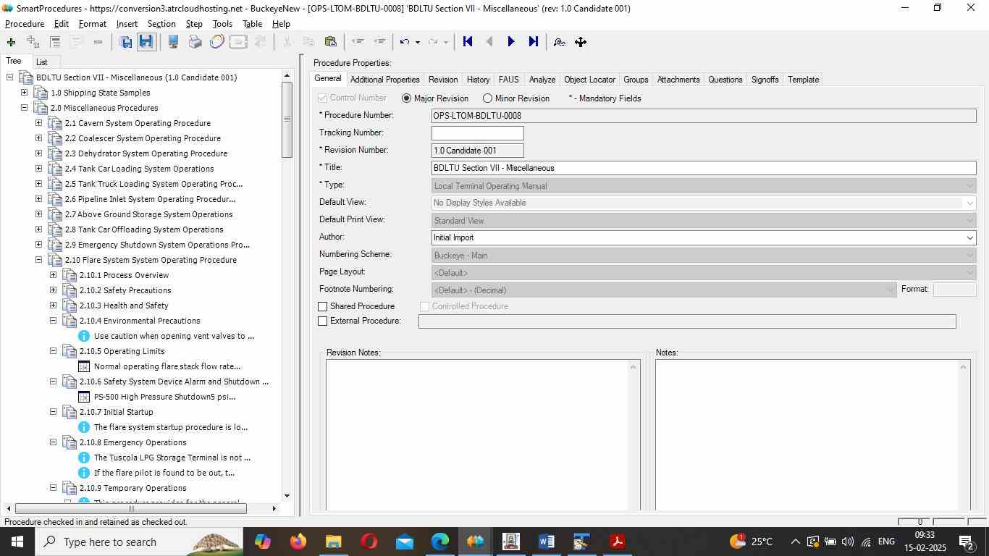
Task: Click the undo arrow icon
Action: point(405,42)
